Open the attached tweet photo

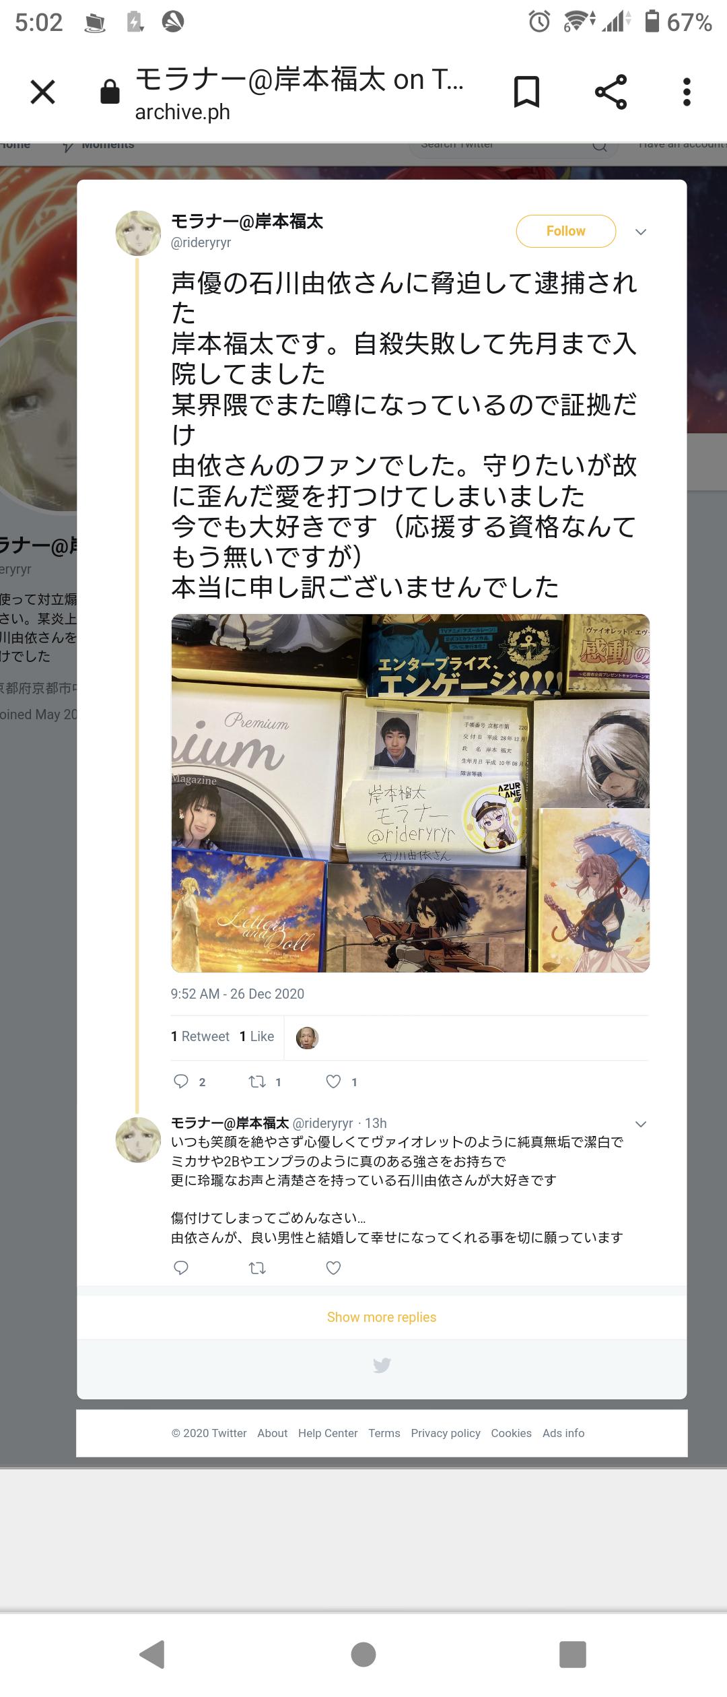click(x=410, y=793)
